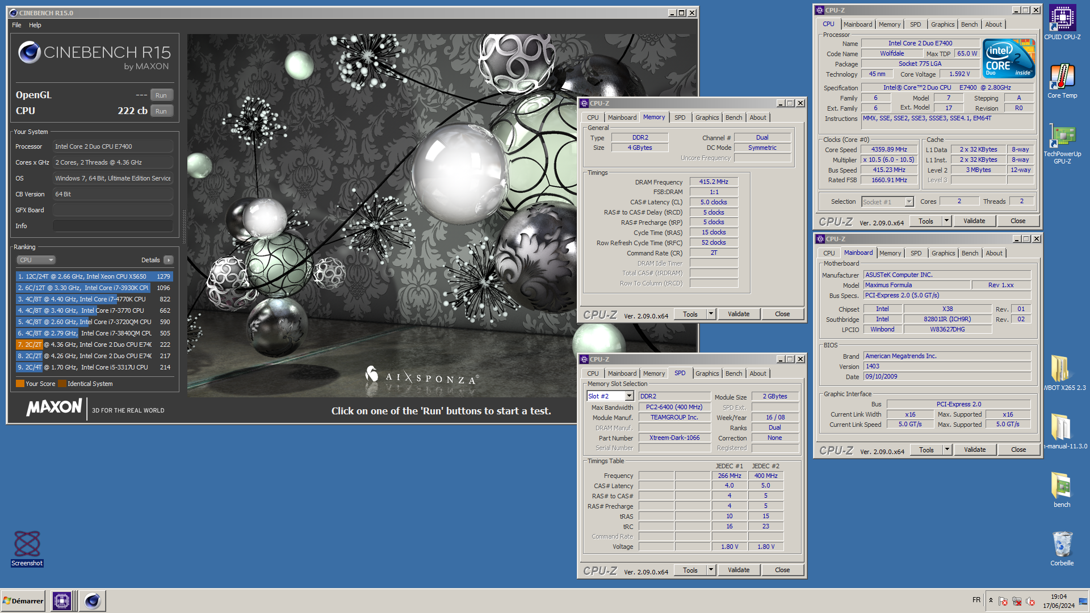Viewport: 1090px width, 613px height.
Task: Open the CPUID CPU-Z desktop shortcut
Action: (x=1062, y=23)
